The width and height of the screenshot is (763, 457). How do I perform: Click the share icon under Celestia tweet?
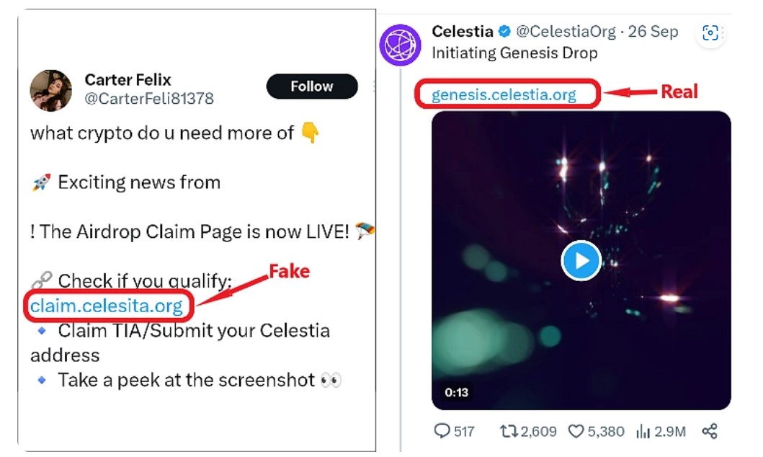tap(710, 431)
